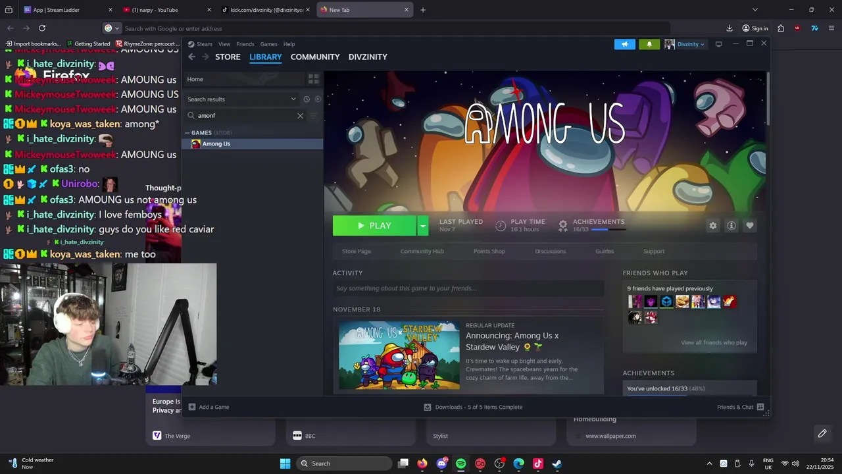Show ready to play games filter icon
The image size is (842, 474).
pyautogui.click(x=318, y=99)
